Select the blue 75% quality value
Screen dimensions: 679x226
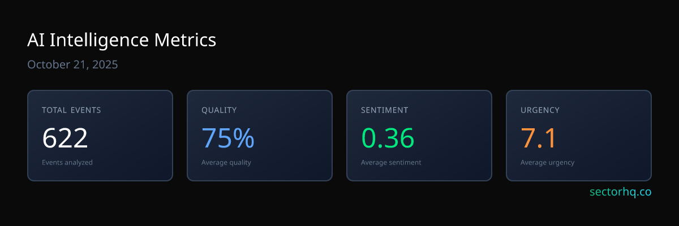[x=227, y=138]
